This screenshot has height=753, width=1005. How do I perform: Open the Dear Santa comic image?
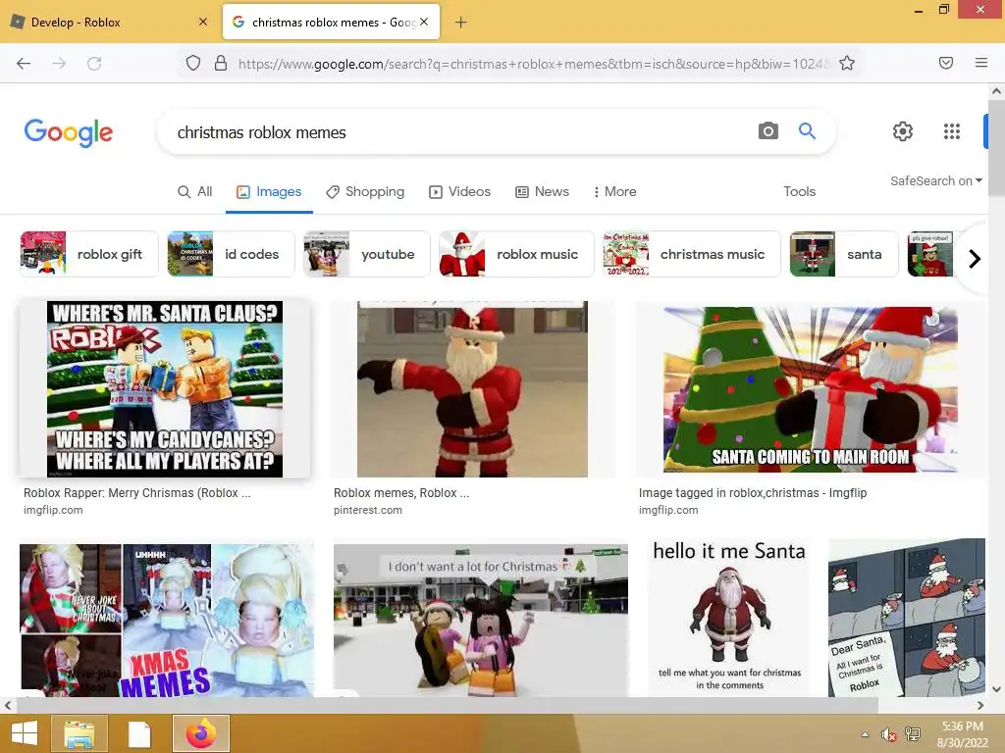coord(907,618)
